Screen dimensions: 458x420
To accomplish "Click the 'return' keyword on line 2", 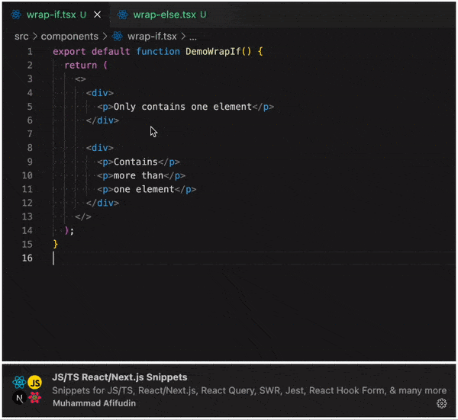I will pyautogui.click(x=81, y=66).
